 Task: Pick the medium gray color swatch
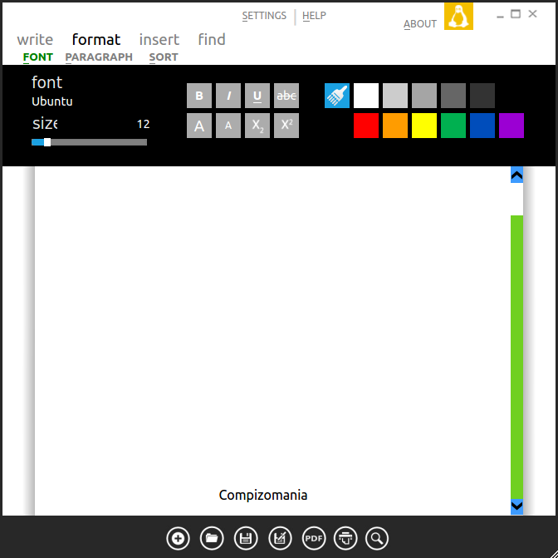[x=424, y=96]
